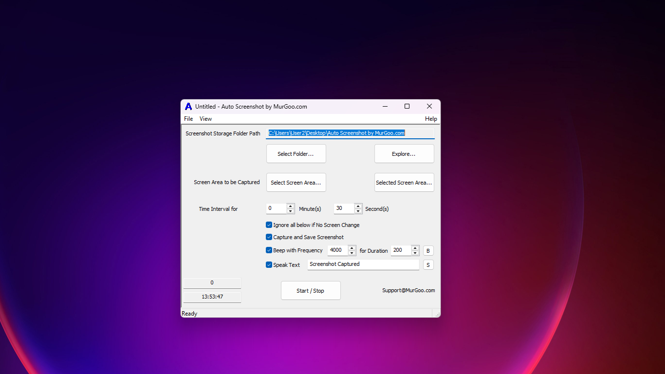Screen dimensions: 665x374
Task: Click the Support@MurGoo.com link
Action: (408, 290)
